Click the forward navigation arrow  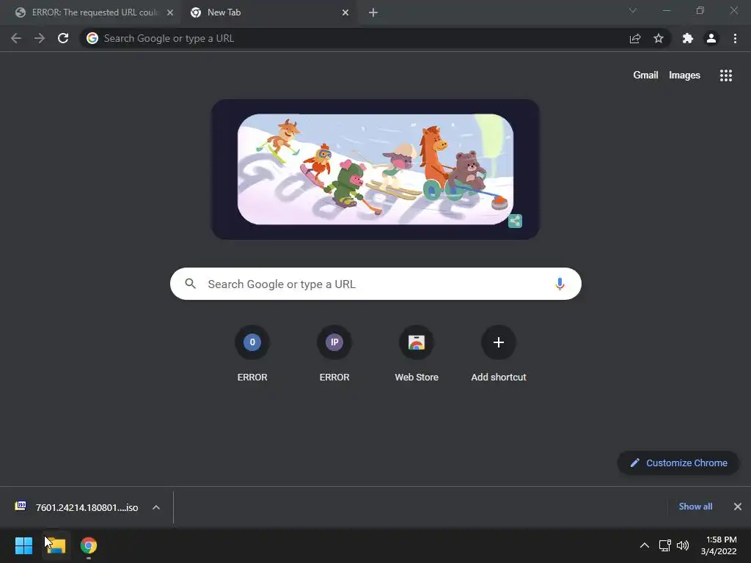pyautogui.click(x=40, y=38)
